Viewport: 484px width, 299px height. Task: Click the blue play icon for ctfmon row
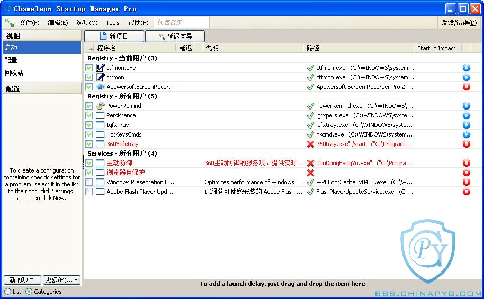click(x=466, y=77)
